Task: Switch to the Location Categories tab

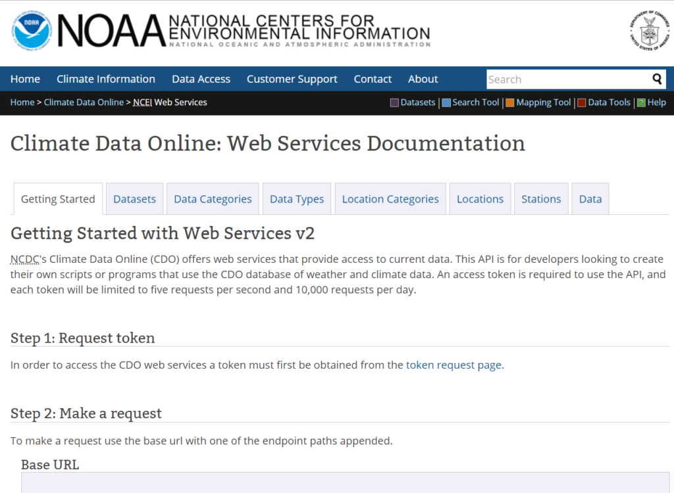Action: (390, 198)
